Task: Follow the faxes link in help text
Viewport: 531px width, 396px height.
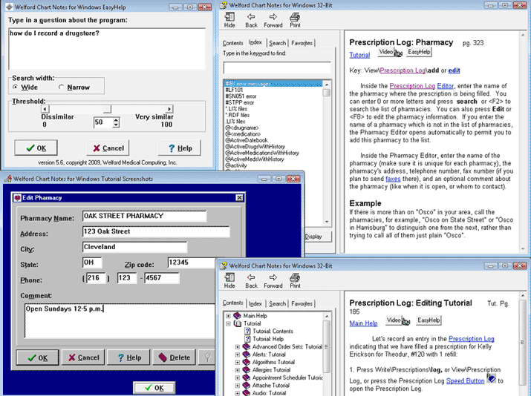Action: (393, 179)
